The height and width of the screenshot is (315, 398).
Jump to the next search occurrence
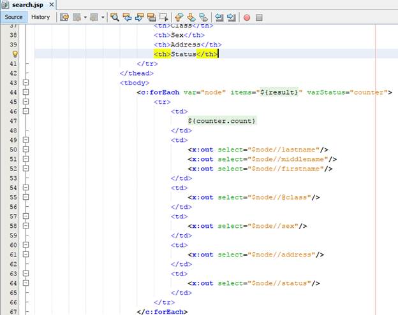coord(139,17)
